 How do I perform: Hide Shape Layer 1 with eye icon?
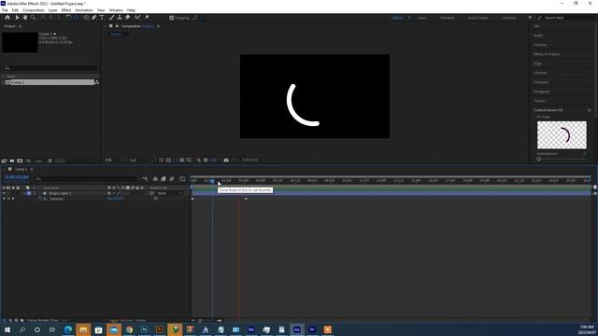tap(4, 193)
